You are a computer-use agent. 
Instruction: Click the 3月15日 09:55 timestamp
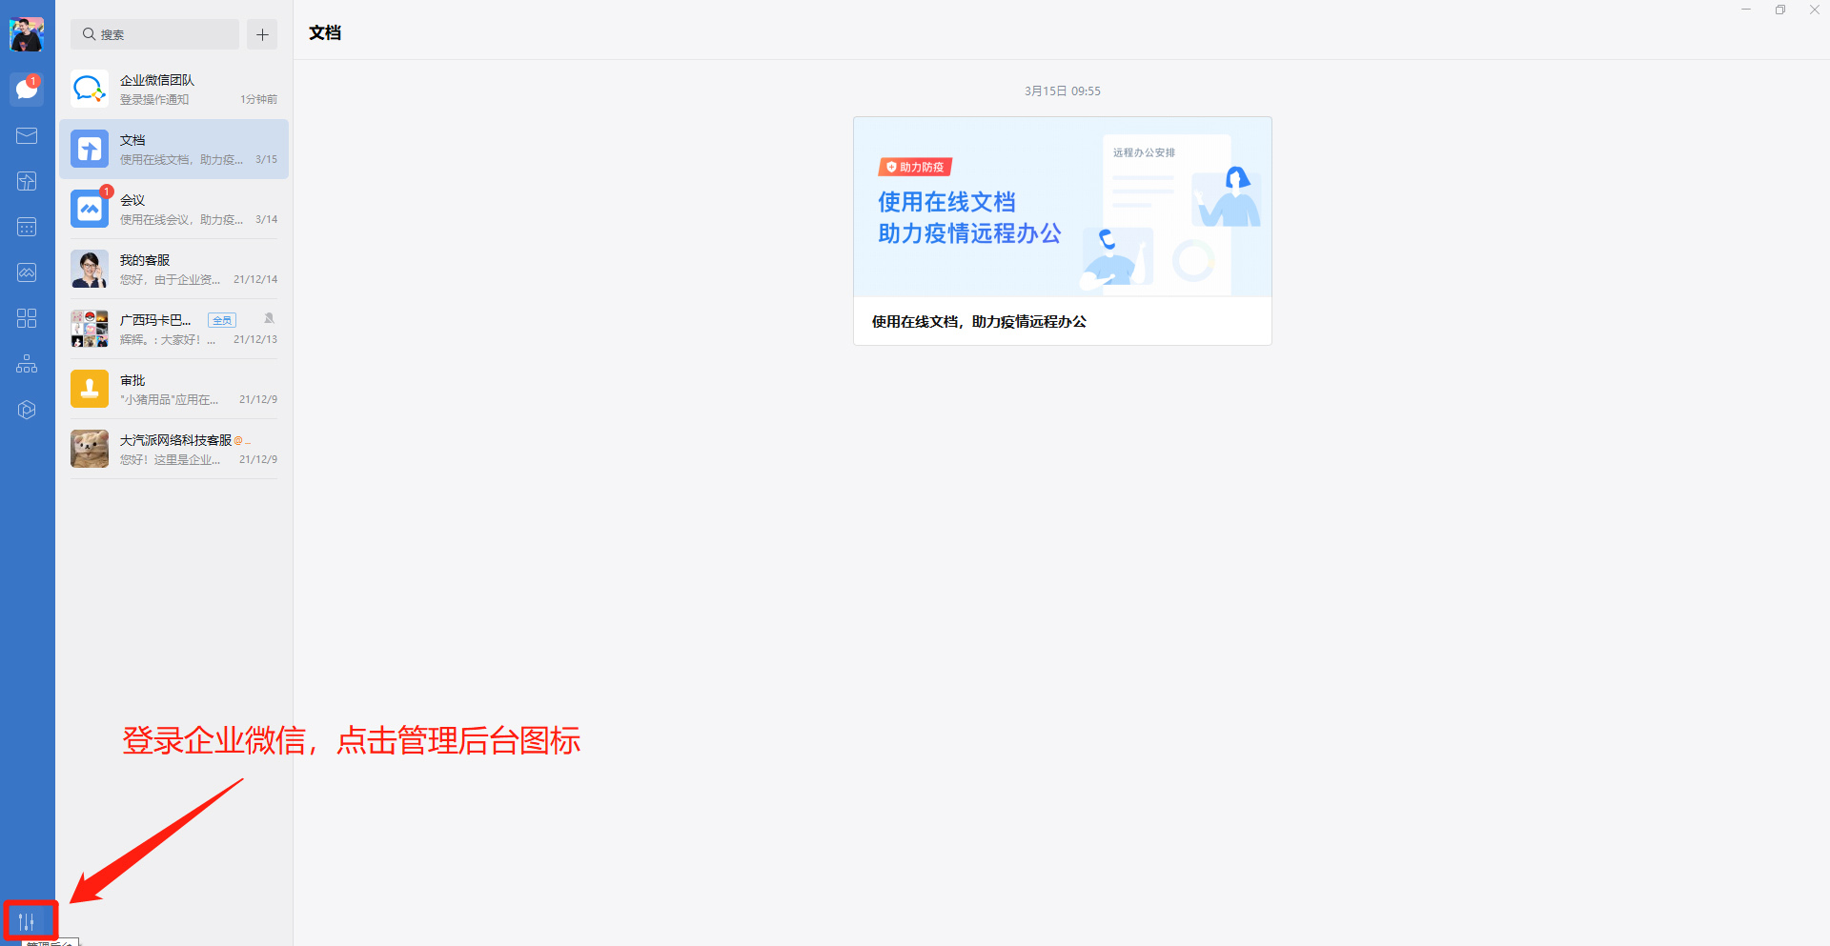tap(1063, 91)
